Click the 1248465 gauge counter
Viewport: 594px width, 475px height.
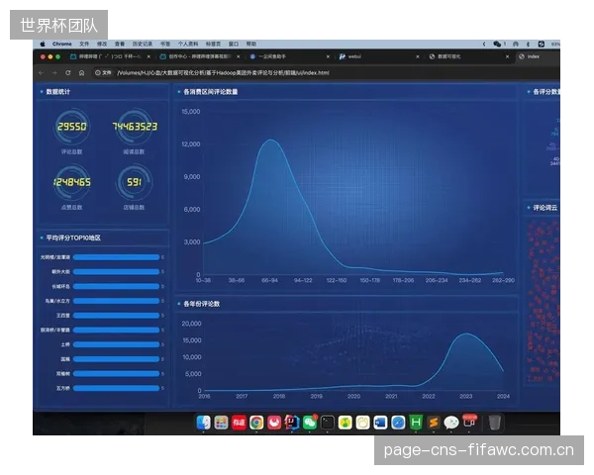click(x=71, y=182)
